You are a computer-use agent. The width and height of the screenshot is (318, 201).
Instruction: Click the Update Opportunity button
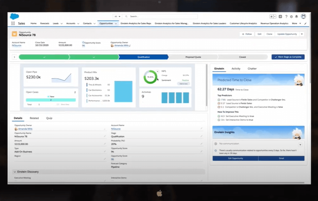pyautogui.click(x=287, y=34)
